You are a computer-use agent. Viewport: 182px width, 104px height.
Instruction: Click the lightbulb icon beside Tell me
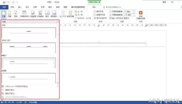pos(104,7)
